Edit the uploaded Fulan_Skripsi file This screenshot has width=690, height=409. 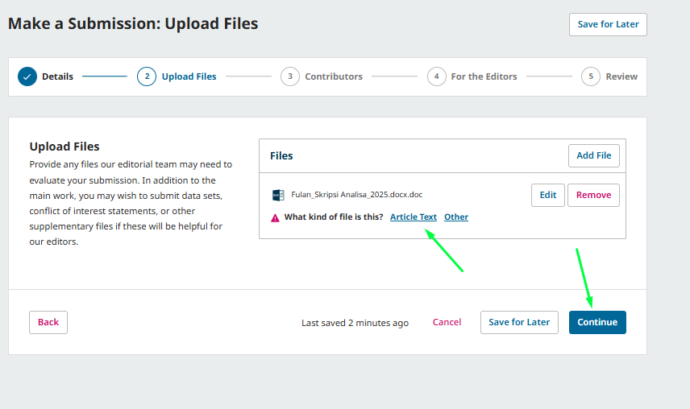547,195
